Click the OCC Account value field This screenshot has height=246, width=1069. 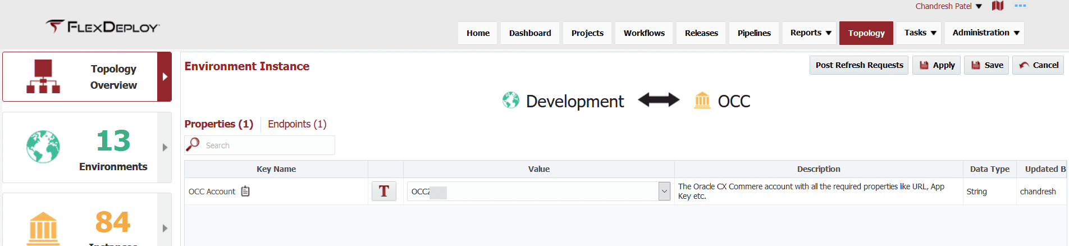532,192
